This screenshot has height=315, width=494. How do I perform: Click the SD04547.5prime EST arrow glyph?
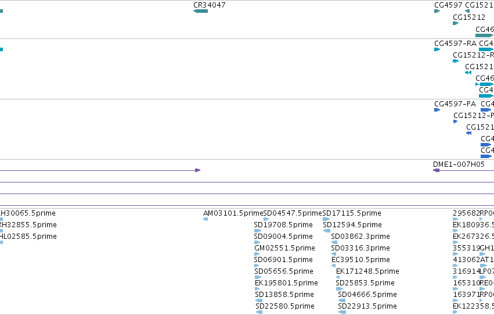[x=266, y=219]
